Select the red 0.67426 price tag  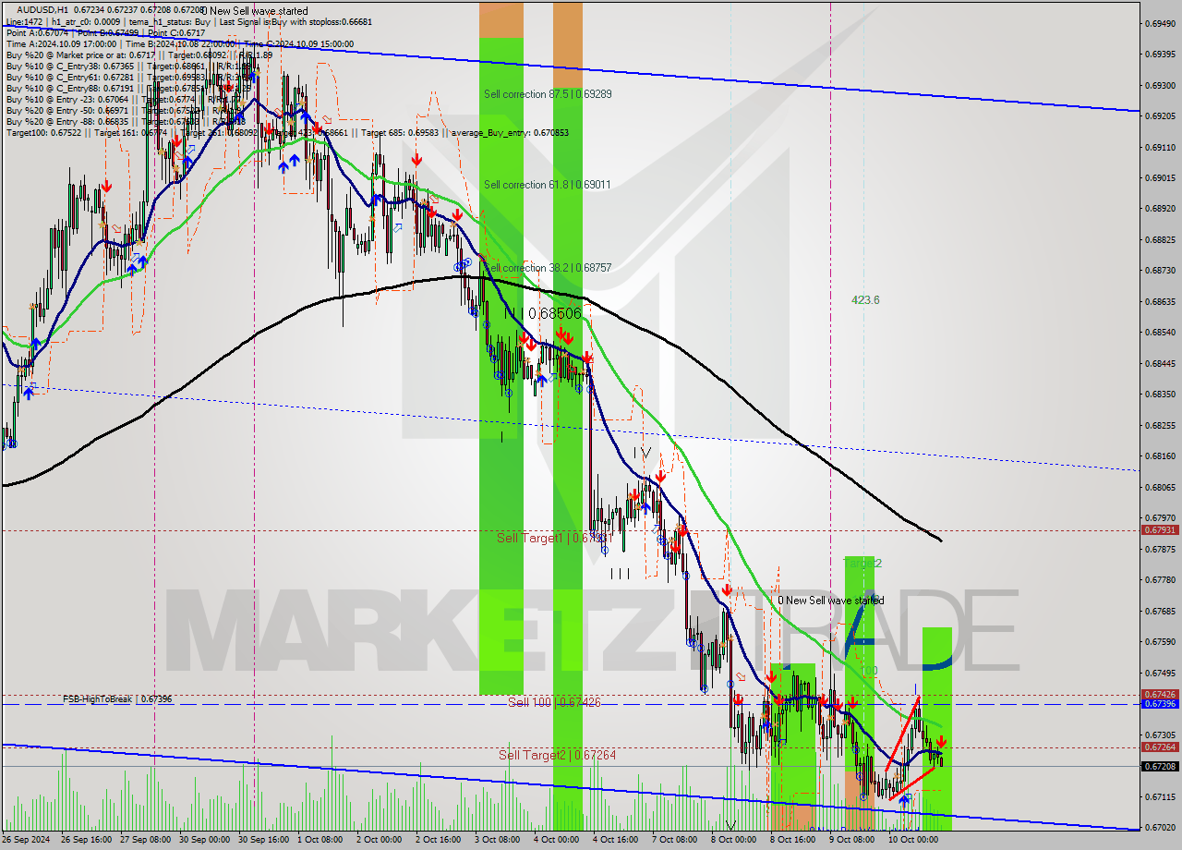[1160, 695]
